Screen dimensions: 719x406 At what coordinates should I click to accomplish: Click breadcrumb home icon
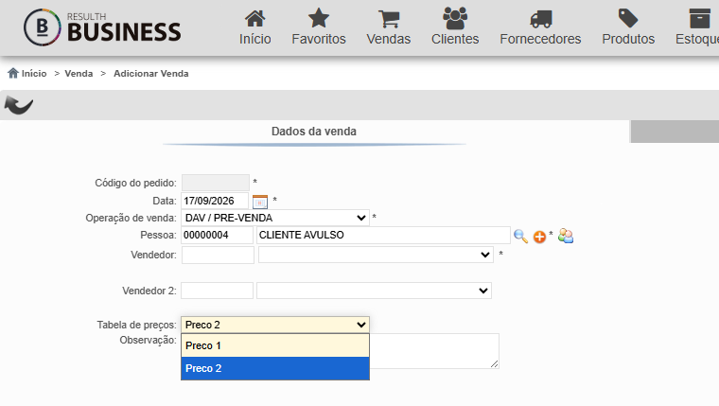tap(13, 73)
